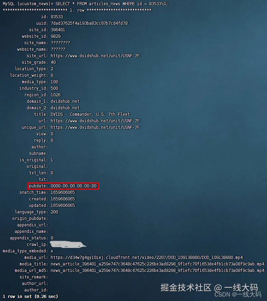This screenshot has width=267, height=301.
Task: Click the 'txt:' field label
Action: pyautogui.click(x=44, y=179)
